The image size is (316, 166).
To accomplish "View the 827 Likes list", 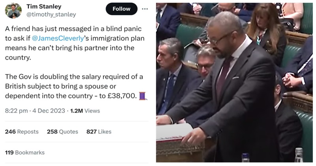I will pos(99,132).
